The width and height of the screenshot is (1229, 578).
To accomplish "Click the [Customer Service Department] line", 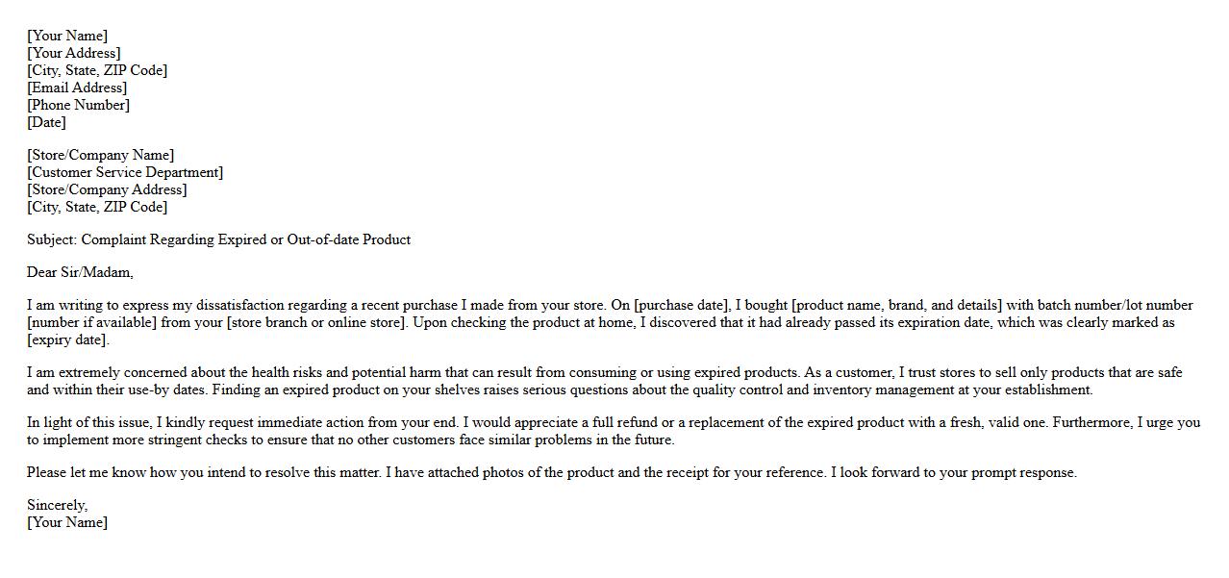I will [125, 172].
